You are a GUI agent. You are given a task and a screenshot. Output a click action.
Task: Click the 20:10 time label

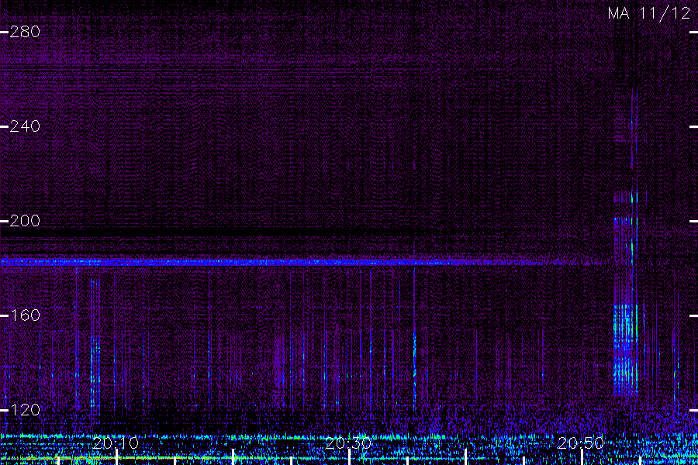(x=116, y=443)
